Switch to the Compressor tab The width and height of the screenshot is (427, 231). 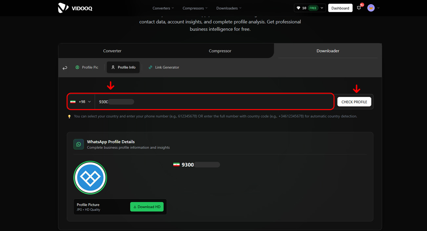point(220,51)
